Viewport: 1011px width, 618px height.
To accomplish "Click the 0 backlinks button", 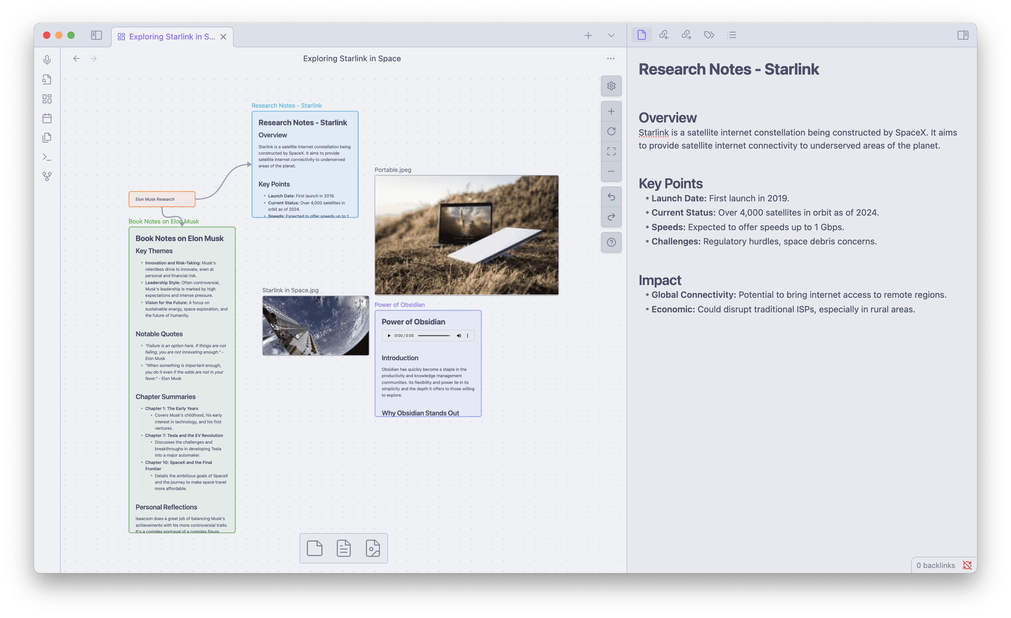I will 936,565.
